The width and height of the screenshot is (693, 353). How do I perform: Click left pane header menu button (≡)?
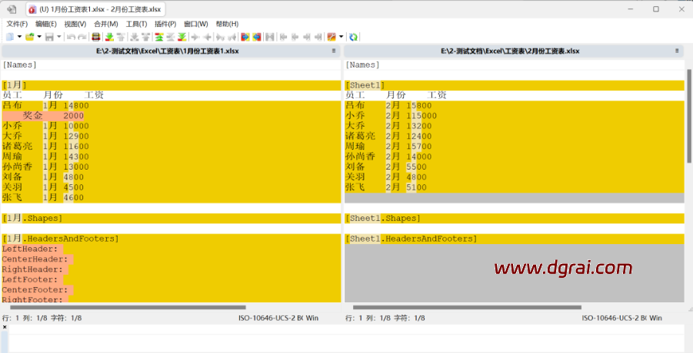pos(334,51)
